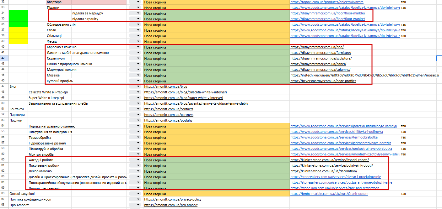
Task: Click так in Оптові закупівлі row
Action: pos(403,194)
